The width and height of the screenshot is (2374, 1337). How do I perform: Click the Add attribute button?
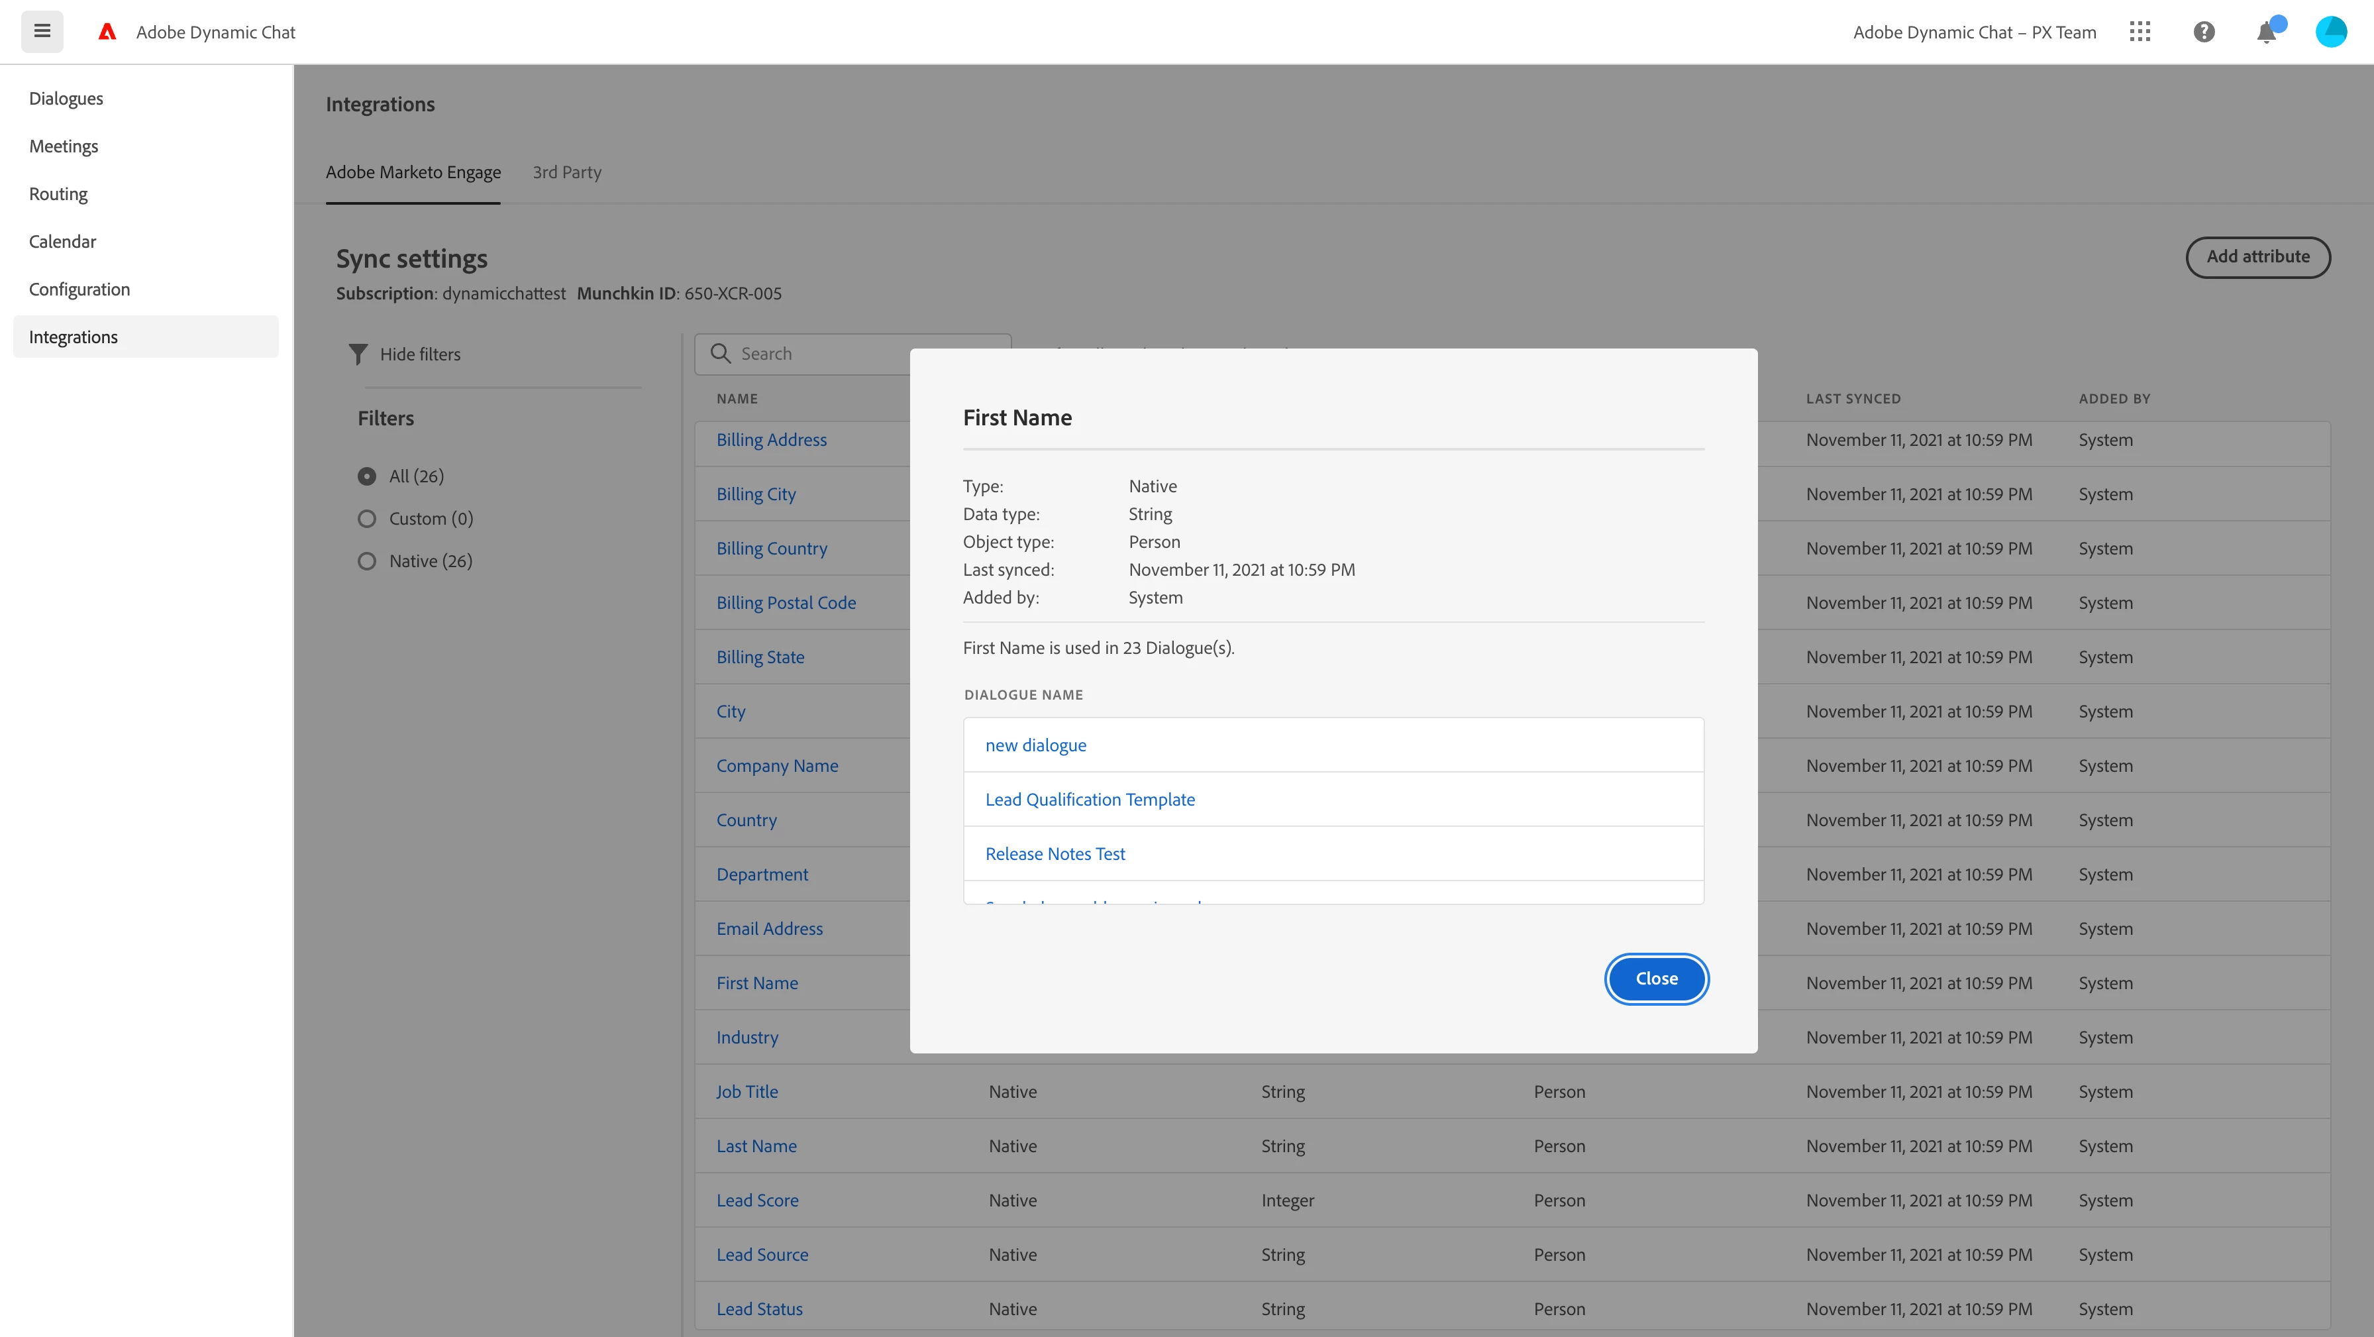pyautogui.click(x=2258, y=257)
